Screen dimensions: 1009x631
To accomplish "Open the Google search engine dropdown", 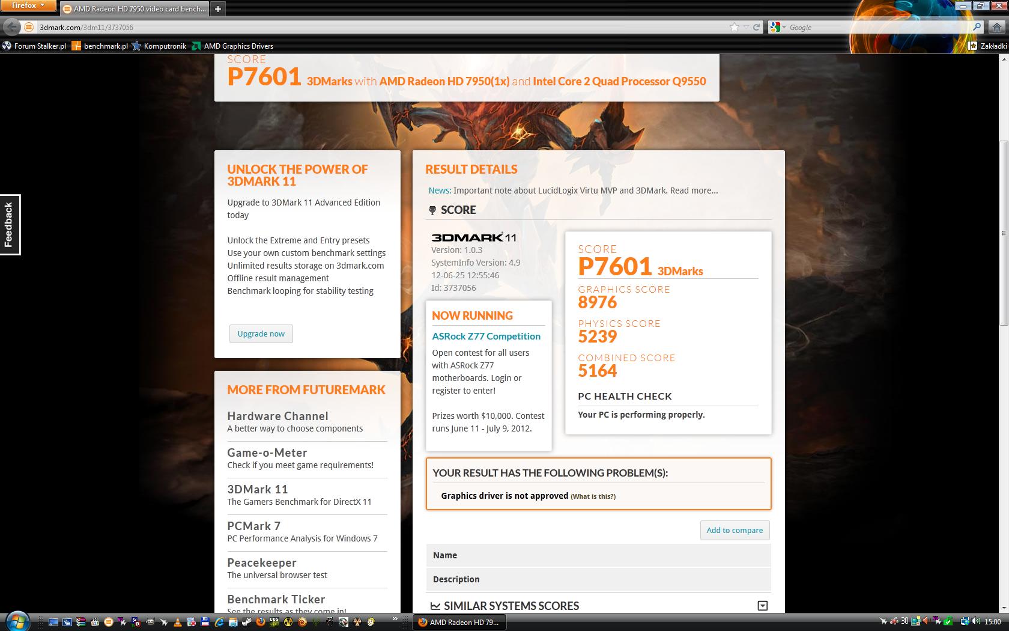I will [778, 27].
